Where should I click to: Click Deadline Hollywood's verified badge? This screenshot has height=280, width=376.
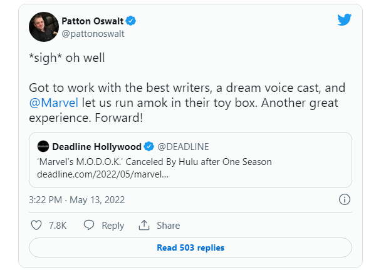click(x=149, y=147)
